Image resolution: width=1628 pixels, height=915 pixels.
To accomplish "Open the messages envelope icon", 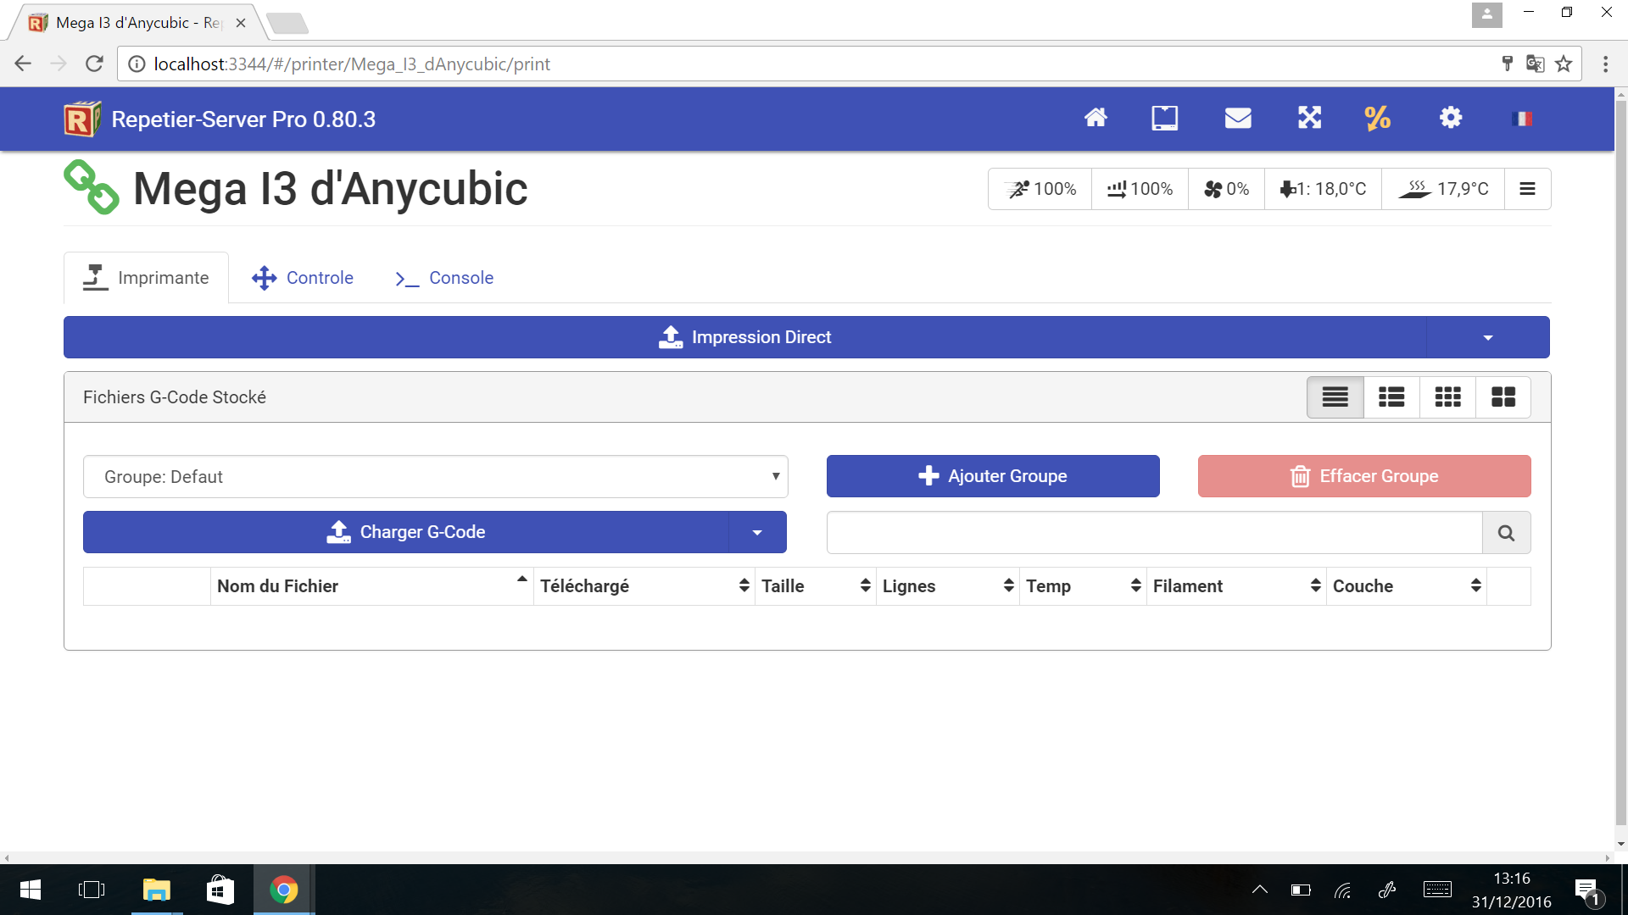I will [x=1238, y=118].
